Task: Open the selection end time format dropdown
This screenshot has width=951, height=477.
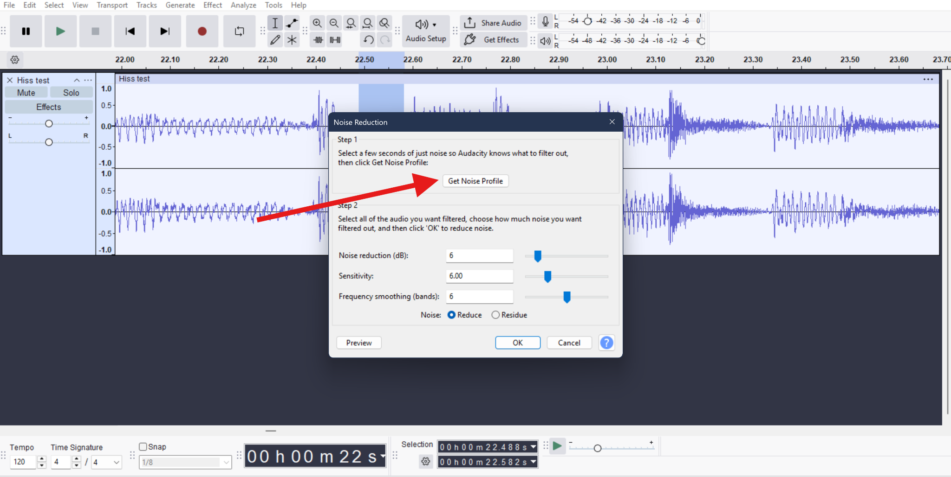Action: click(x=532, y=462)
